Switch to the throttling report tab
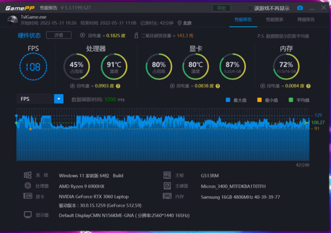The image size is (331, 233). (x=306, y=20)
